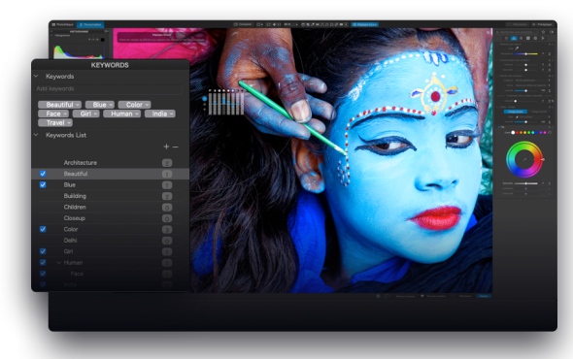573x359 pixels.
Task: Adjust the blue-yellow temperature slider
Action: pos(525,53)
